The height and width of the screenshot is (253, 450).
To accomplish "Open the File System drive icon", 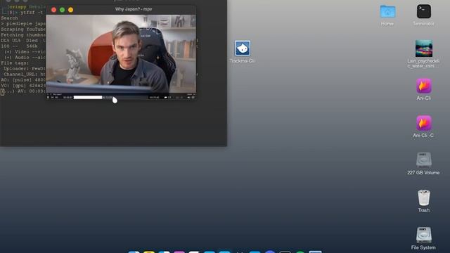I will (423, 235).
